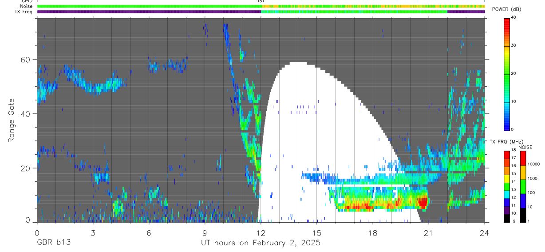Click the 10000 label on the NOISE legend
The width and height of the screenshot is (545, 252).
point(533,164)
